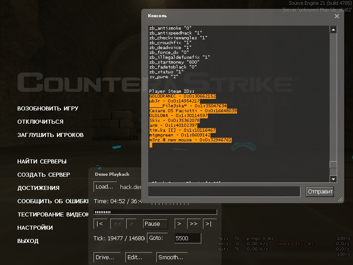Image resolution: width=353 pixels, height=265 pixels.
Task: Click the Консоль title bar
Action: pos(239,16)
